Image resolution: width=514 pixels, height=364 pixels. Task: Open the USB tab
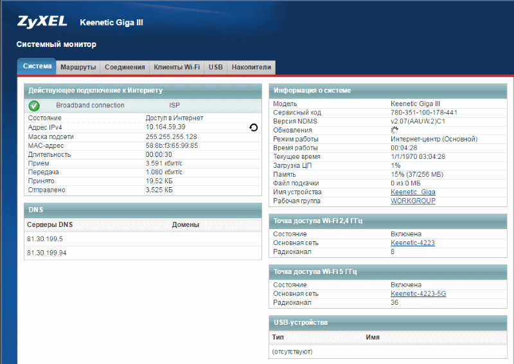[x=215, y=68]
